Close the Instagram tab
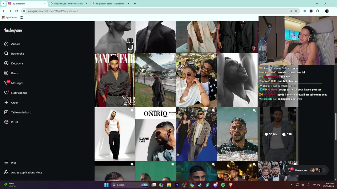The width and height of the screenshot is (337, 189). (45, 4)
